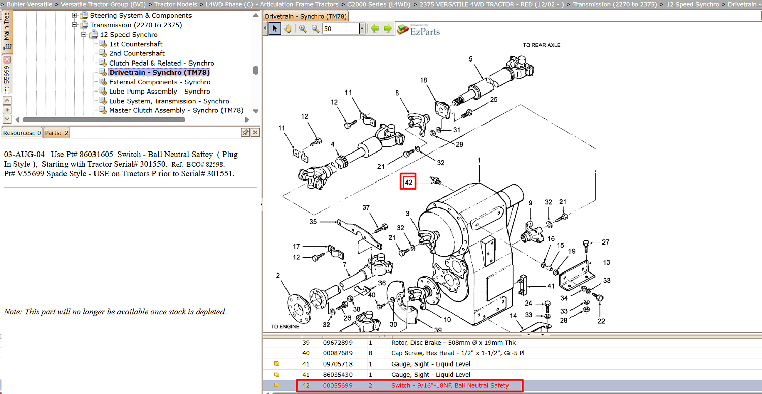Image resolution: width=762 pixels, height=394 pixels.
Task: Select the Cap Screw, Hex Head parts row
Action: [512, 353]
